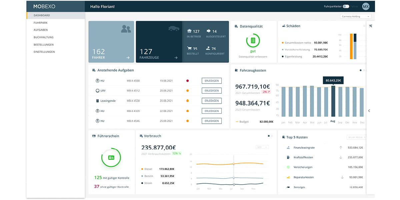Screen dimensions: 400x200
Task: Open the Carmeto Holding dropdown
Action: 355,16
